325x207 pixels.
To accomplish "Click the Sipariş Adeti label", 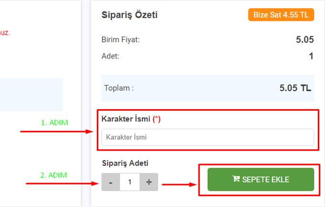I will tap(125, 163).
